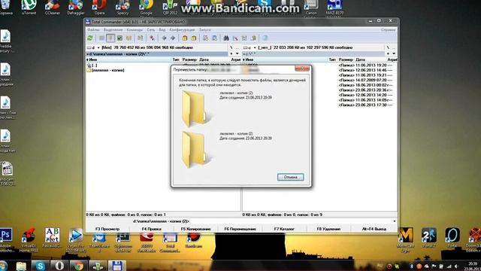Open the uTorrent desktop shortcut
481x271 pixels.
pos(29,7)
